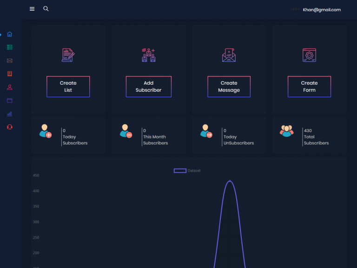Open the bar chart sidebar icon
The height and width of the screenshot is (268, 357).
(10, 114)
